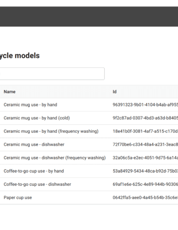Select the Id starting with 72f70be6-c334
Viewport: 178px width, 230px height.
pos(146,144)
